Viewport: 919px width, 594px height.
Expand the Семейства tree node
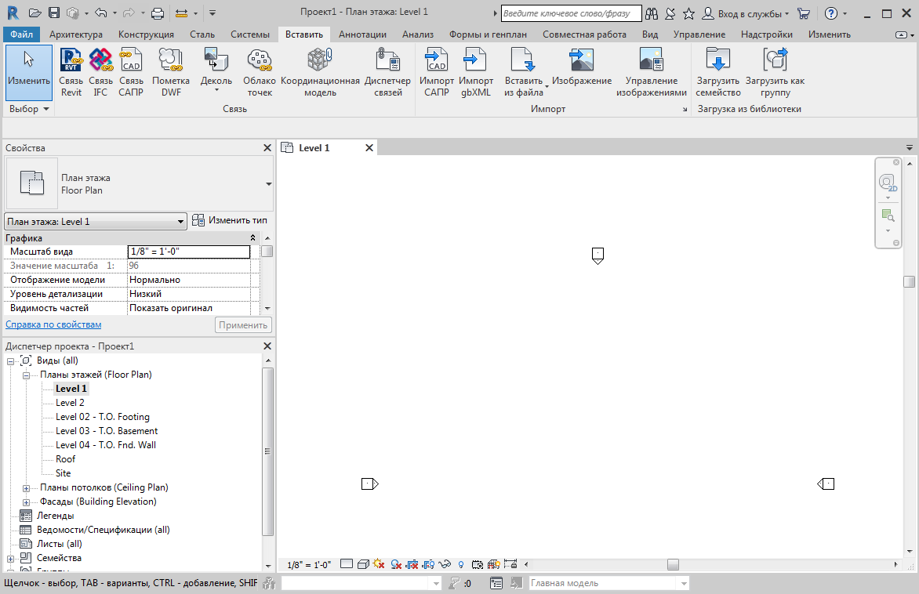[10, 558]
